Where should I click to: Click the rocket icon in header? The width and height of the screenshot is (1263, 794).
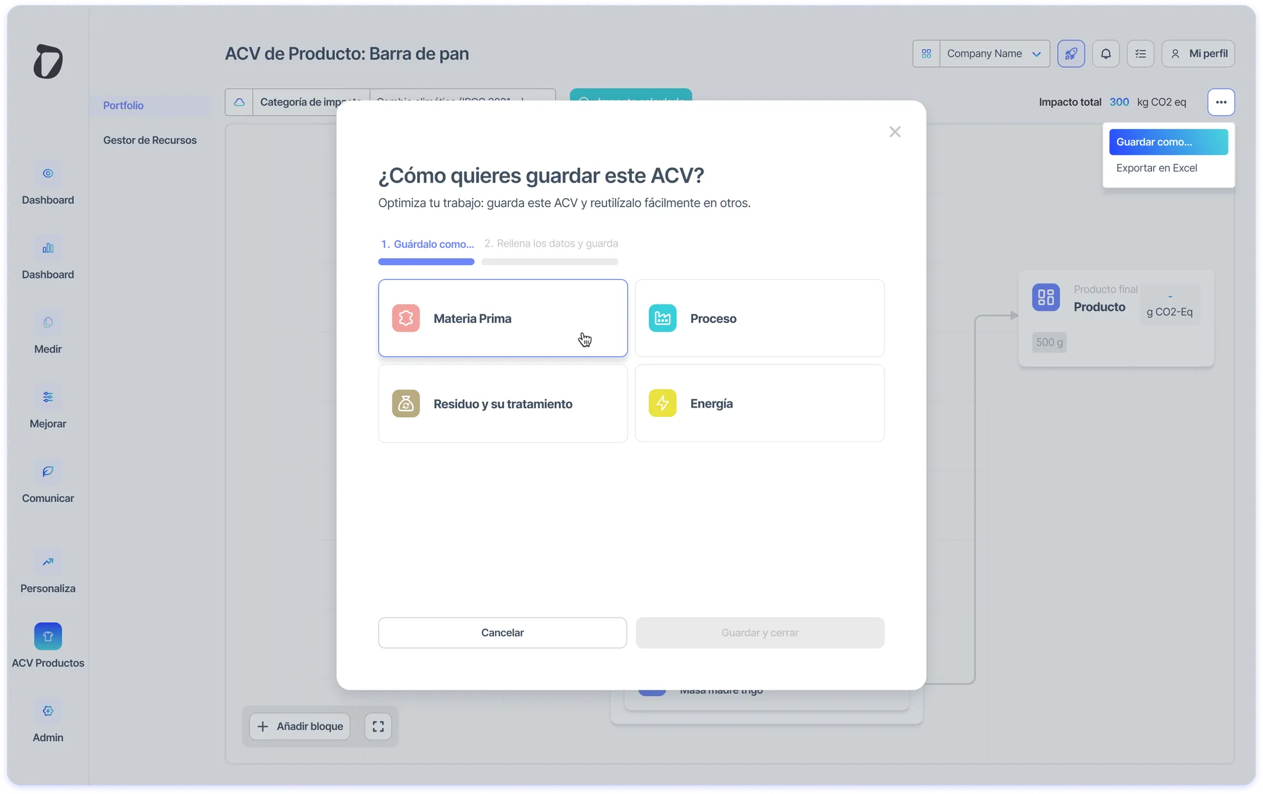(1071, 54)
